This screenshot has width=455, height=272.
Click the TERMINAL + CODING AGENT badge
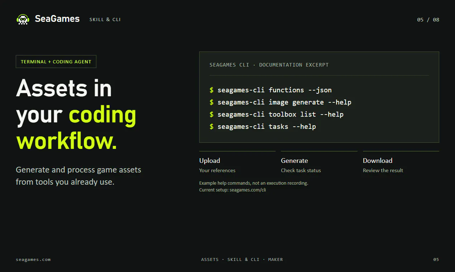click(56, 62)
